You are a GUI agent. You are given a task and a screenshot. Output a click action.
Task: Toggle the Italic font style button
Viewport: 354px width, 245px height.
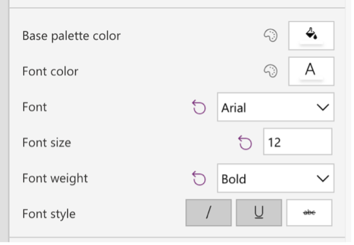coord(208,213)
